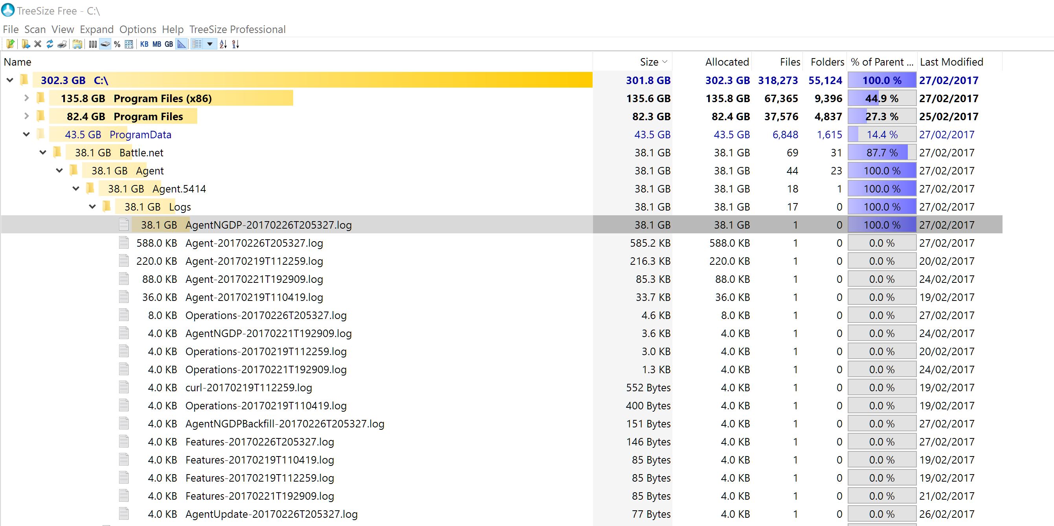Screen dimensions: 1054x526
Task: Switch size units to GB
Action: pyautogui.click(x=169, y=44)
